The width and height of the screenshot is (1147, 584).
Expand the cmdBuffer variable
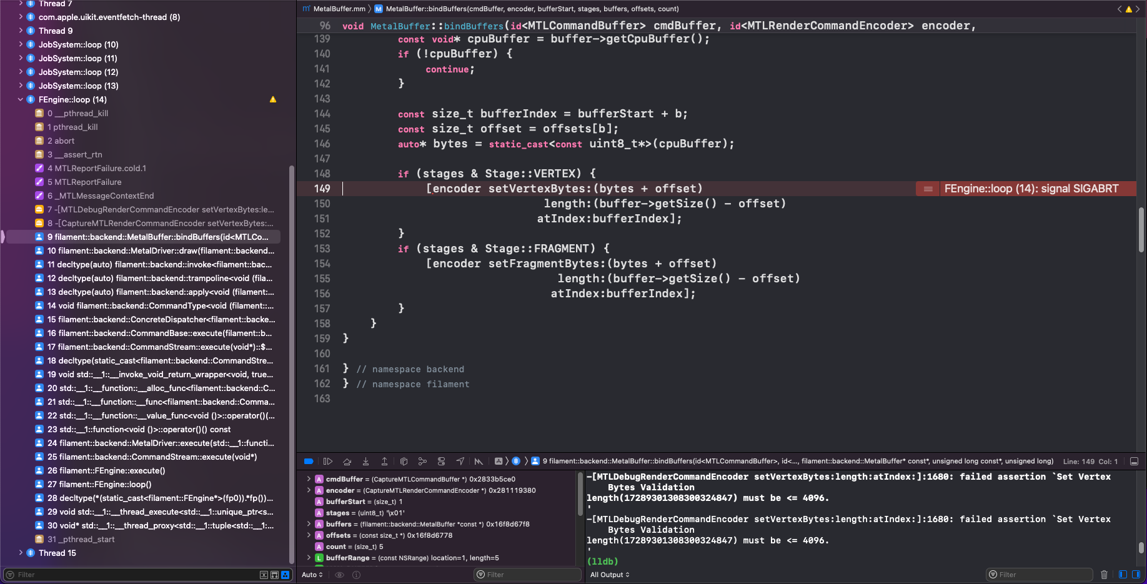pyautogui.click(x=309, y=479)
